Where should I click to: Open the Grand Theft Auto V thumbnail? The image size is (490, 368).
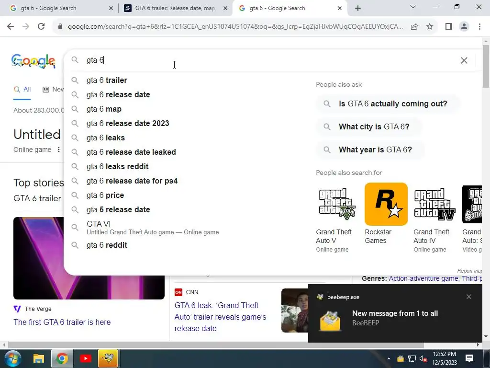(x=337, y=204)
